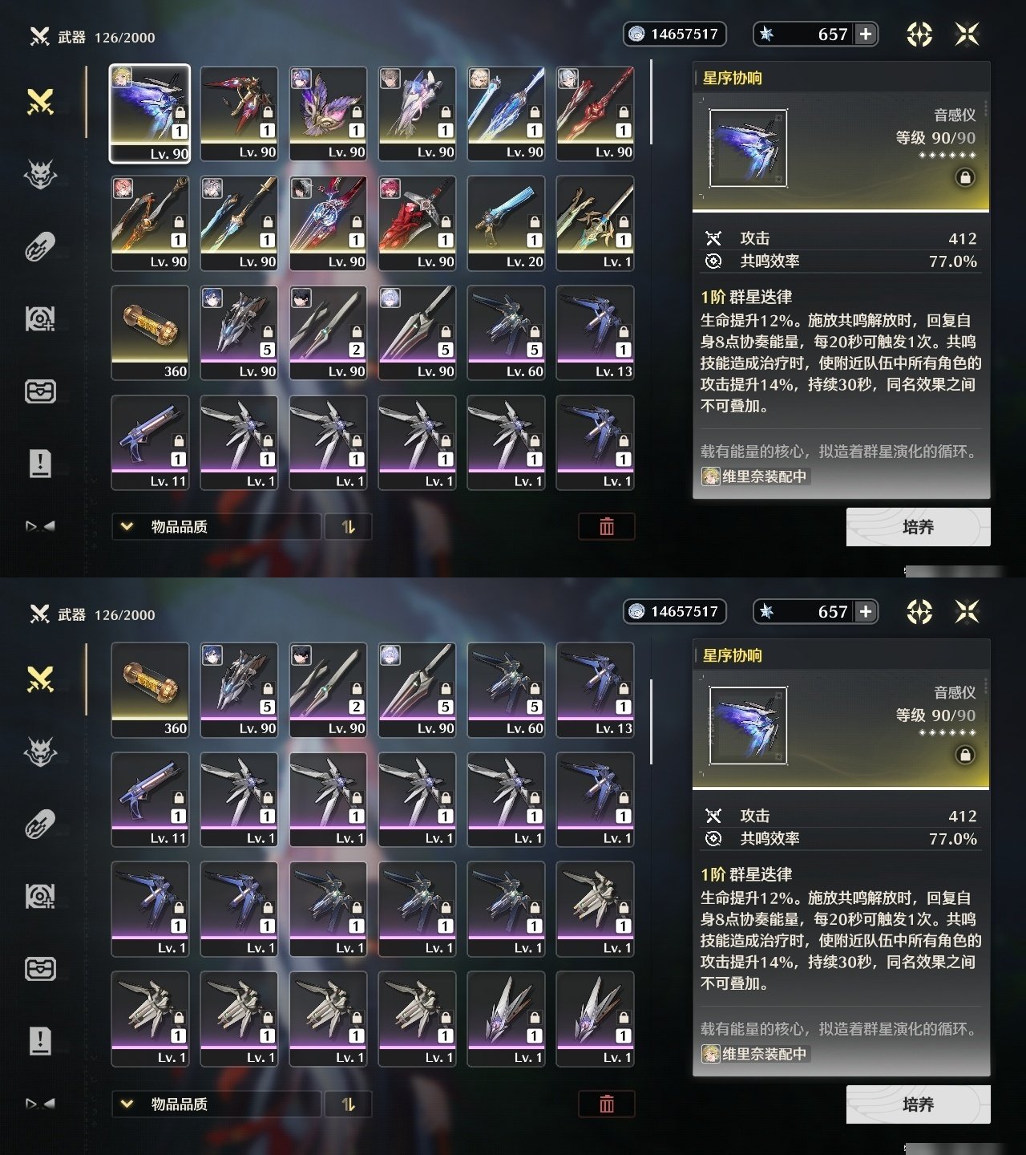
Task: Open the circular target icon in lower header
Action: (919, 612)
